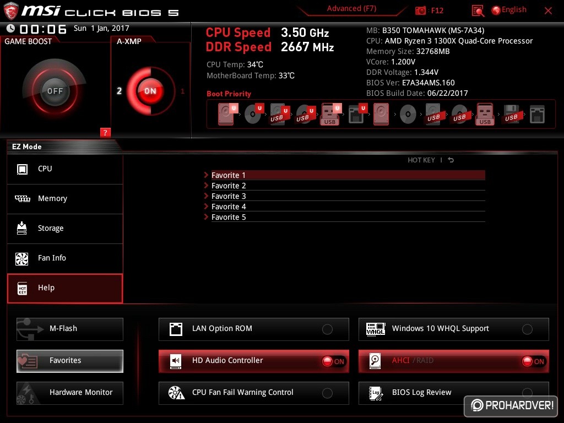Select UEFI USB CD/DVD boot icon
The image size is (564, 423).
[x=305, y=114]
